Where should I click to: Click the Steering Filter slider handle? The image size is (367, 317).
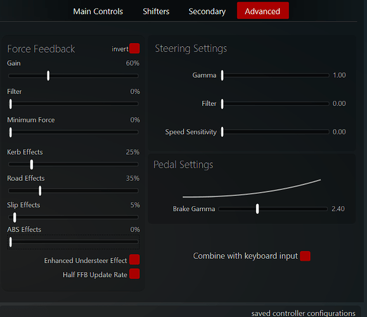(x=222, y=104)
